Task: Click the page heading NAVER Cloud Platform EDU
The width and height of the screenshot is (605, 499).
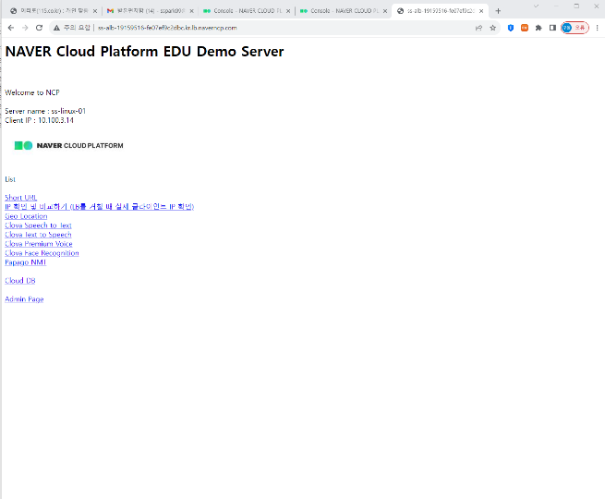Action: 144,52
